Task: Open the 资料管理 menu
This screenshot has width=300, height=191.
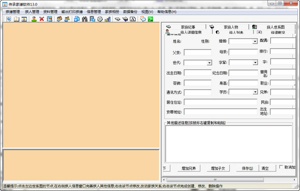Action: (50, 12)
